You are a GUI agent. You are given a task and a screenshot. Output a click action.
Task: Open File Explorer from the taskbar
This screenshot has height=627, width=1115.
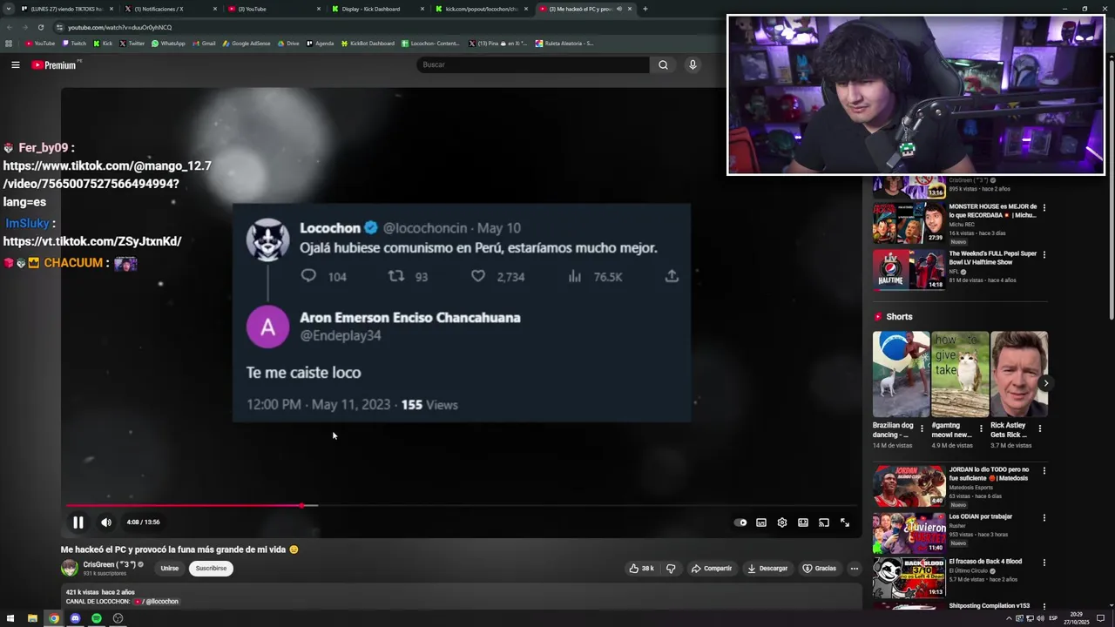(x=32, y=618)
